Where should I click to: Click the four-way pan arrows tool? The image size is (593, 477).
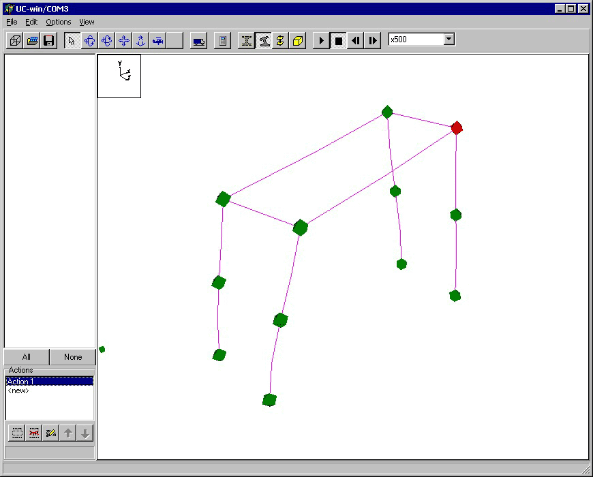point(124,41)
